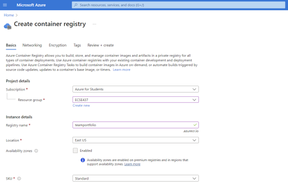288x188 pixels.
Task: Click the Availability zones info icon
Action: click(x=36, y=151)
